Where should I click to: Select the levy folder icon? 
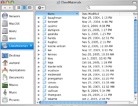coord(44,58)
